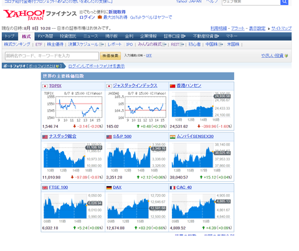
Task: Open the ナスダック総合 link
Action: [x=62, y=136]
